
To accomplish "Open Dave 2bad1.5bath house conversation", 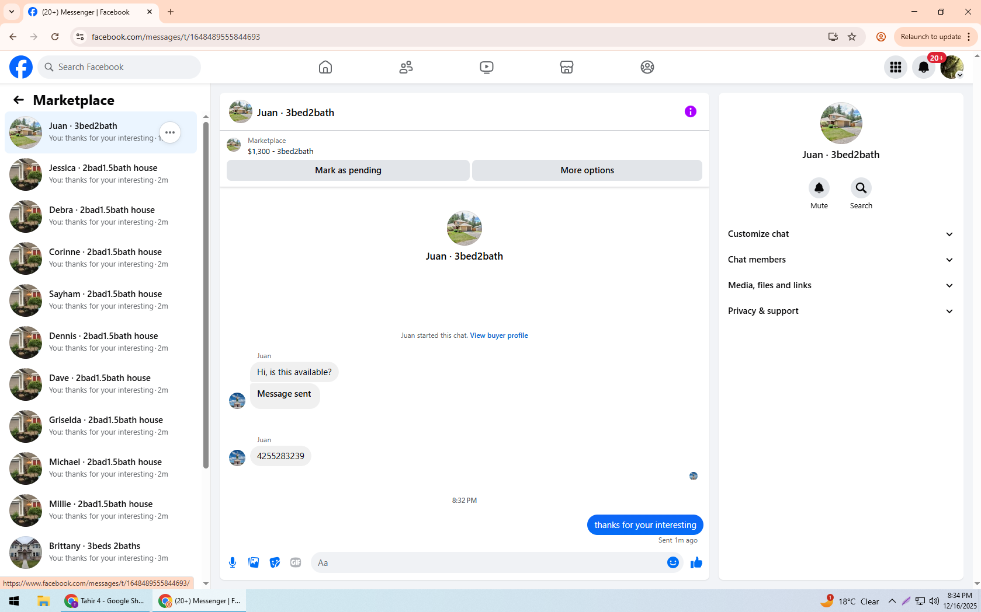I will pos(100,384).
